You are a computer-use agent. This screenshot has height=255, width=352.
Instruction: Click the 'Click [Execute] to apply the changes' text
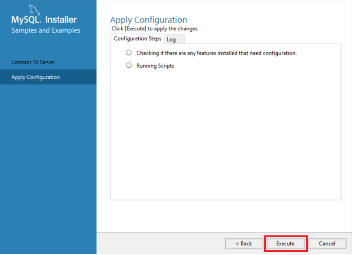(x=154, y=28)
